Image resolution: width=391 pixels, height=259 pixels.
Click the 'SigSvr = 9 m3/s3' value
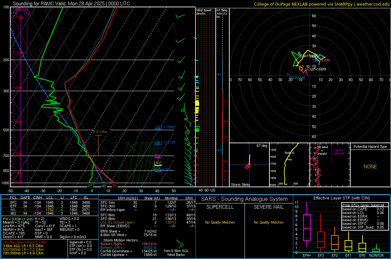pyautogui.click(x=73, y=237)
